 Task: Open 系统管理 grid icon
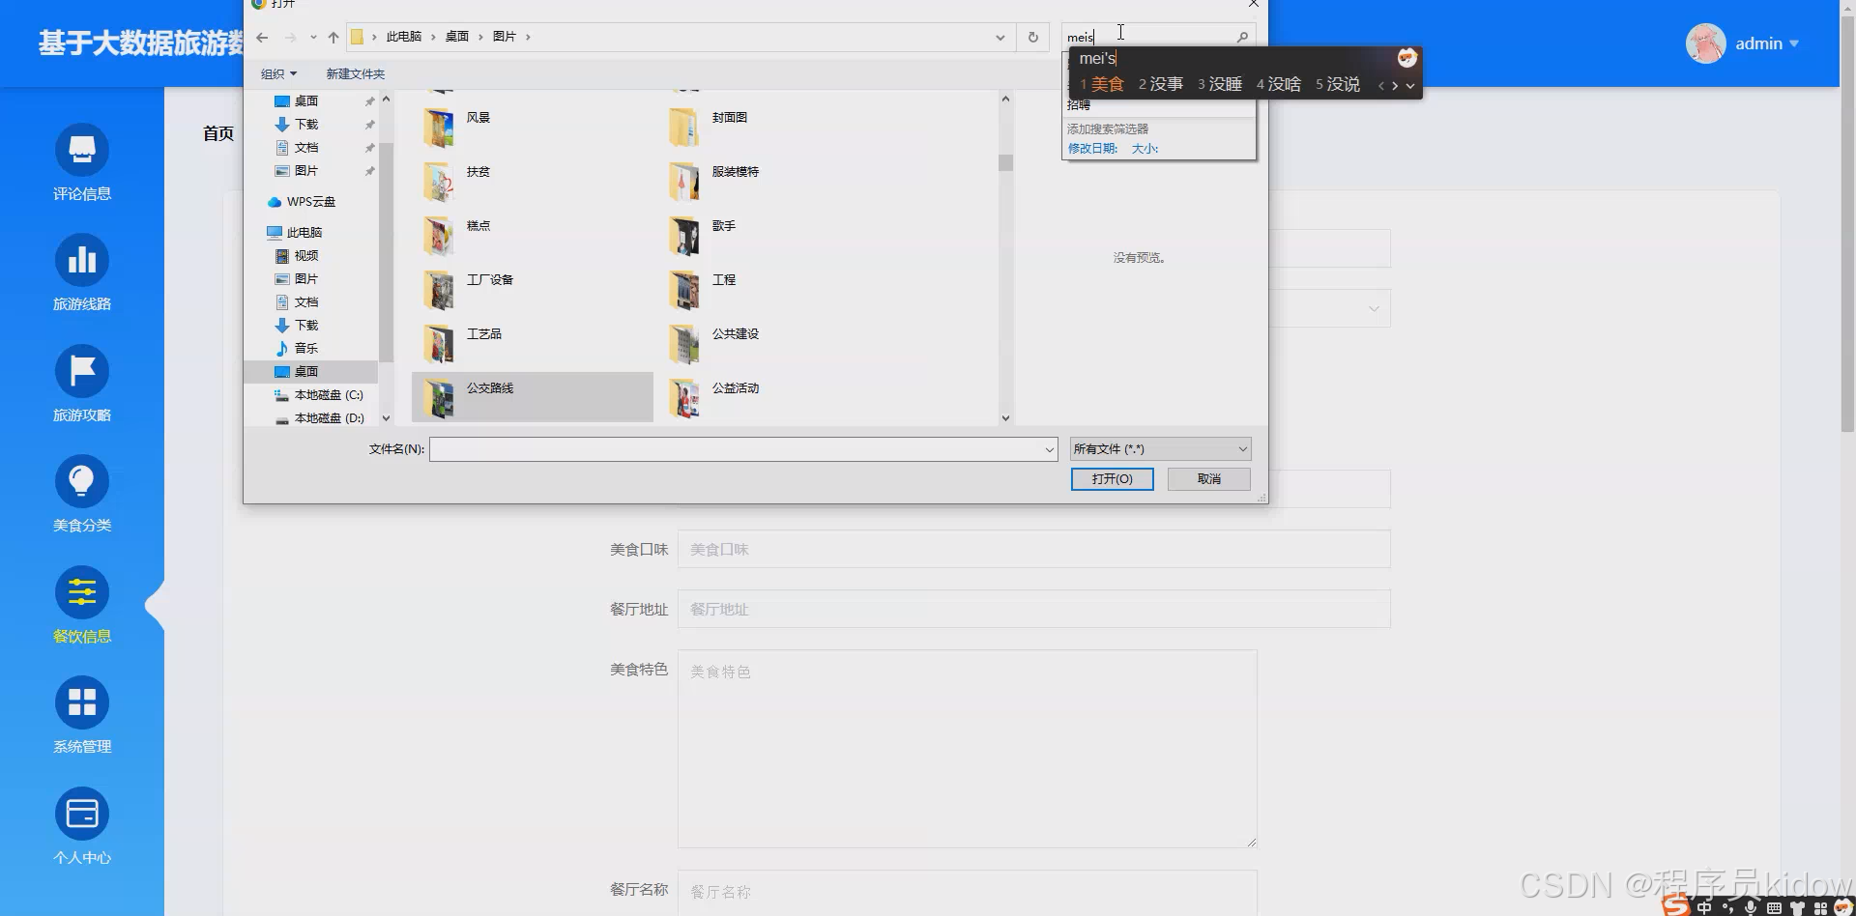[82, 702]
